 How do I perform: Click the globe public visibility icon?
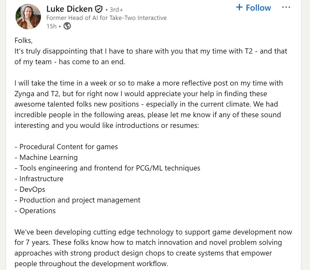tap(67, 26)
